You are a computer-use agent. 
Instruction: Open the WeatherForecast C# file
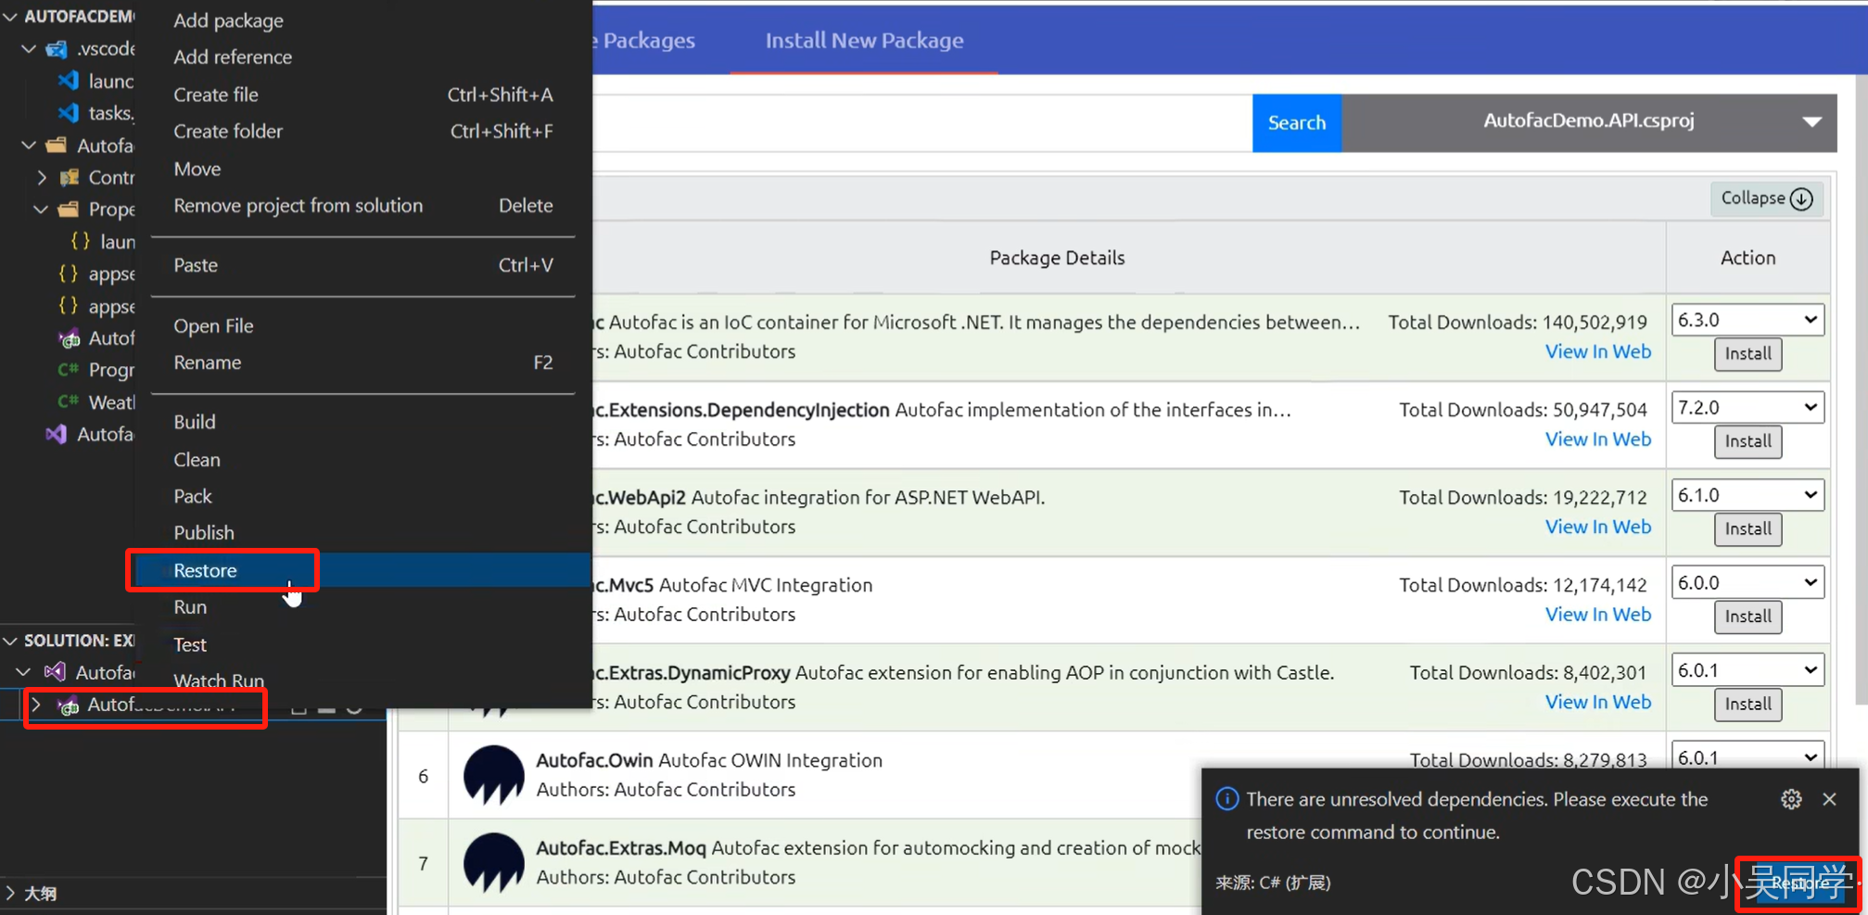coord(95,402)
